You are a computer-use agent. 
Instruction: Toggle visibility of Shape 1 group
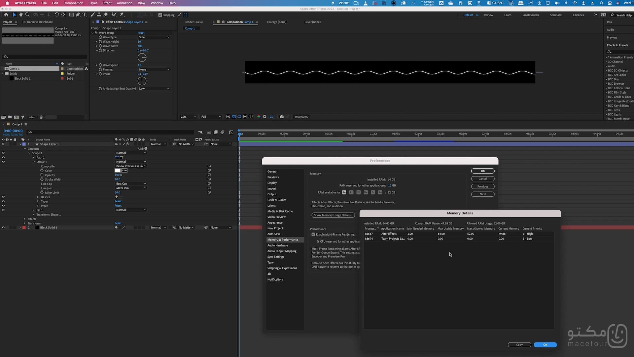(x=3, y=153)
